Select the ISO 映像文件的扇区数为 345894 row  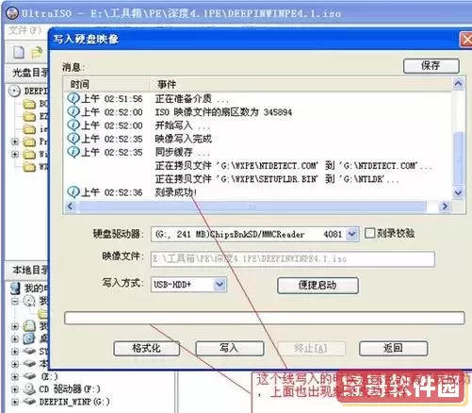(x=258, y=112)
